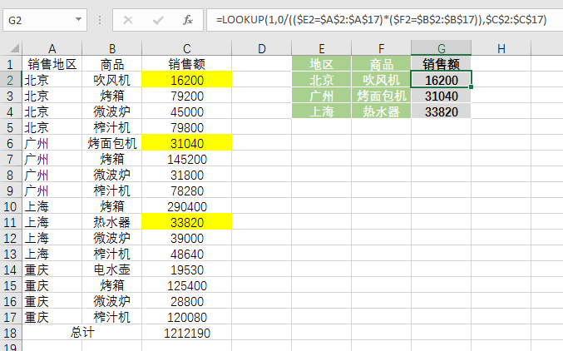The image size is (563, 351).
Task: Select cell with value 125400
Action: point(187,285)
